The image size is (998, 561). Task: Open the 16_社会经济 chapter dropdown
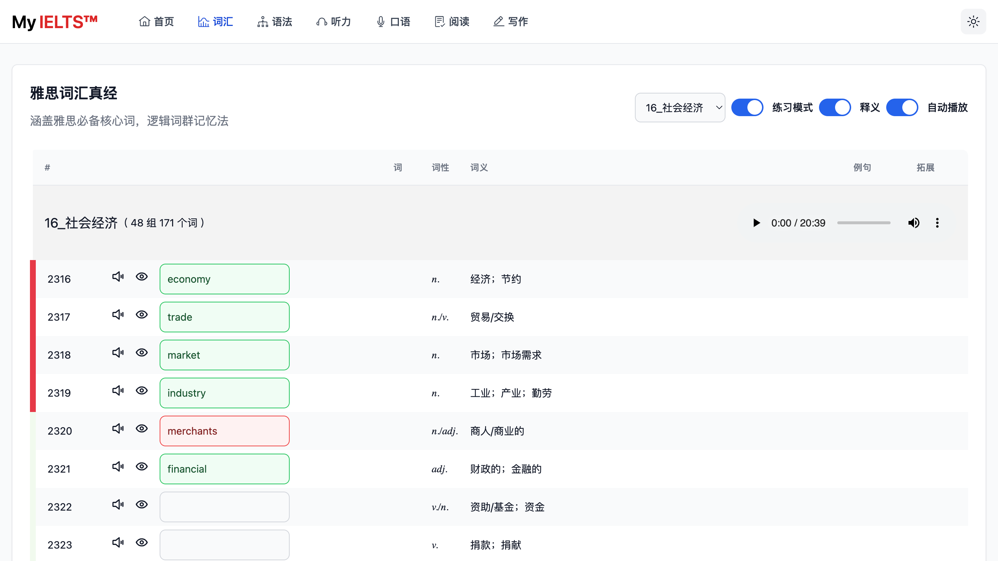679,107
